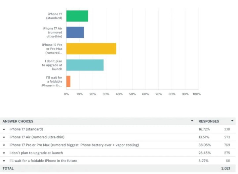Click the 60% axis tick label
Viewport: 238px width, 174px height.
click(145, 94)
